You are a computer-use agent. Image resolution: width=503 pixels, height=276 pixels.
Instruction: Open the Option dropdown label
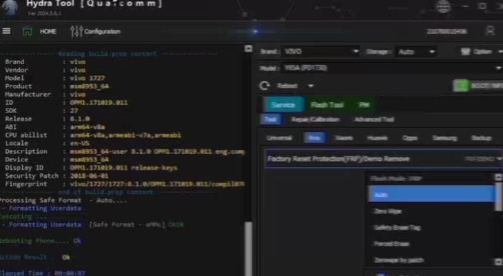pos(483,52)
